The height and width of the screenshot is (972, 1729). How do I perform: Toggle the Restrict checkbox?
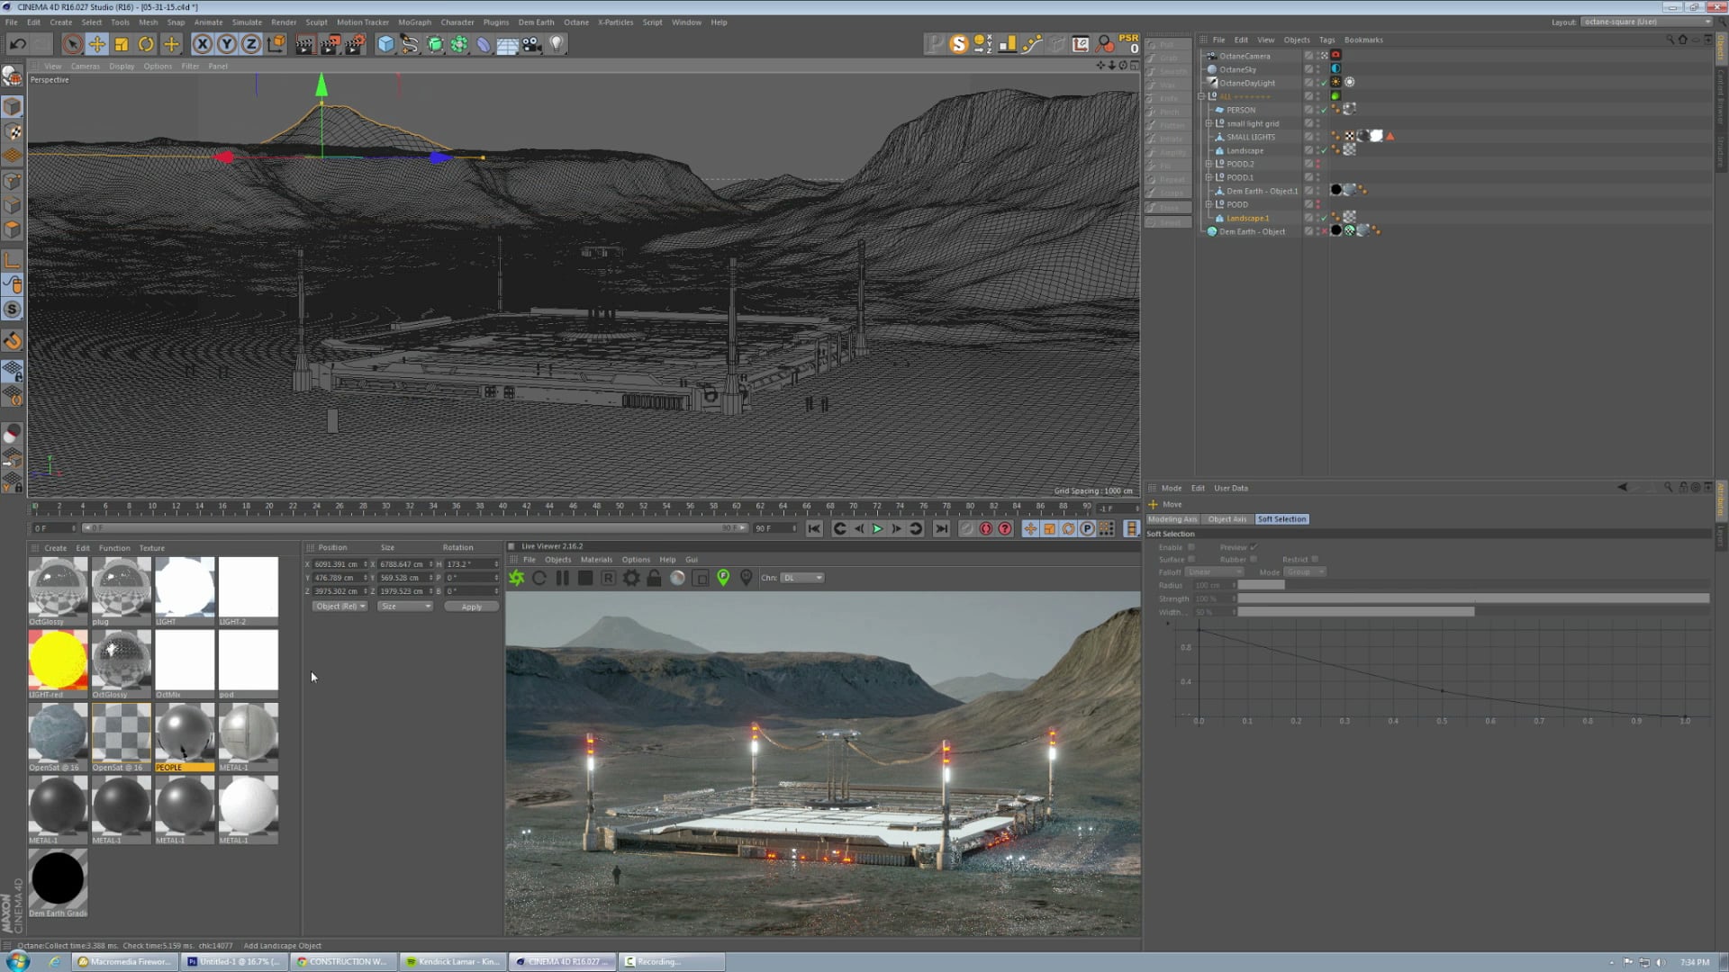[1315, 560]
